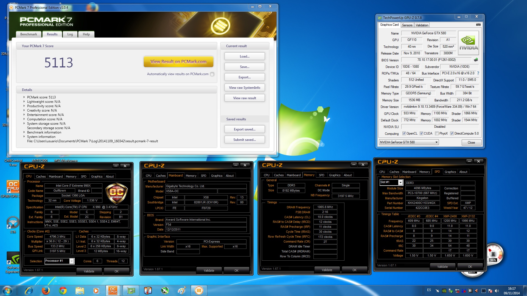The height and width of the screenshot is (296, 527).
Task: Toggle the PhysX checkbox in GPU-Z
Action: [x=437, y=133]
